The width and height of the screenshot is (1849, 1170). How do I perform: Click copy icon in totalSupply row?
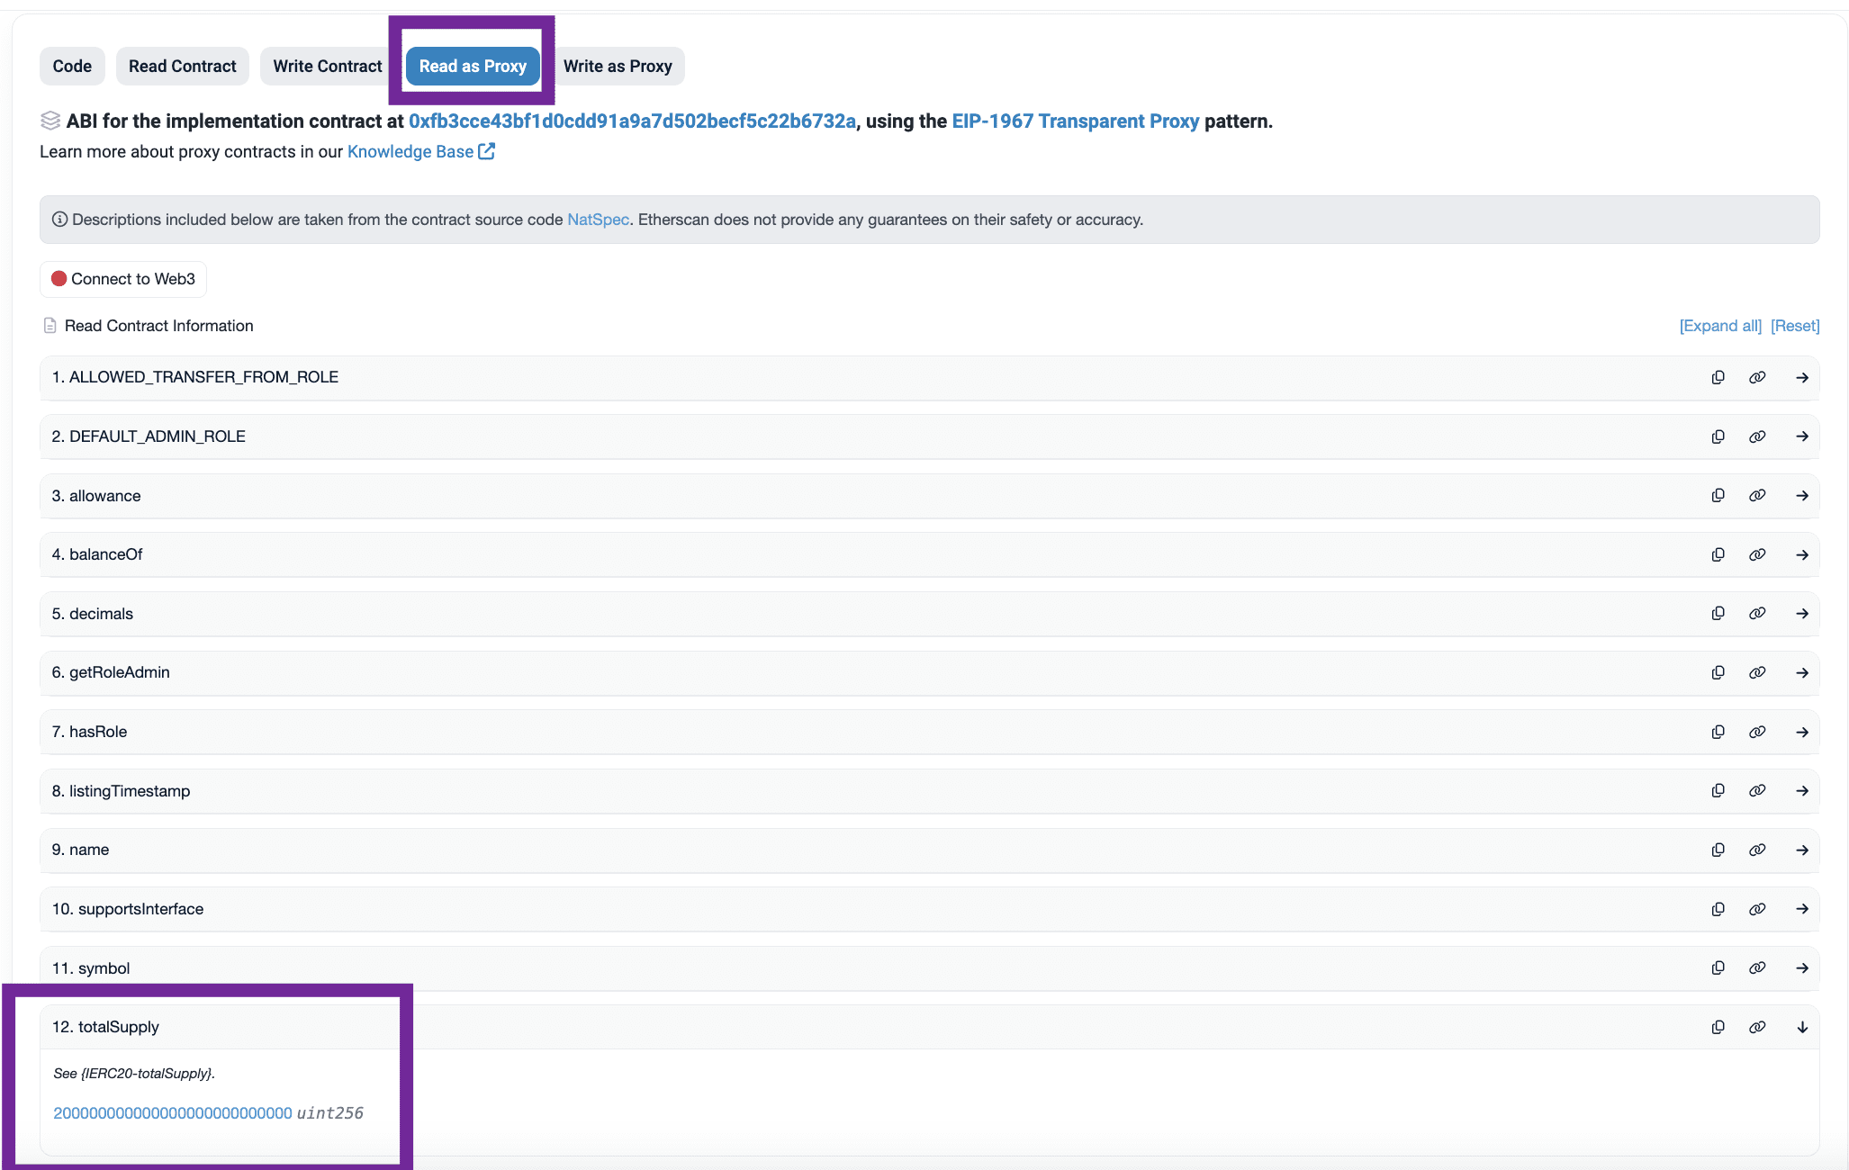point(1718,1028)
